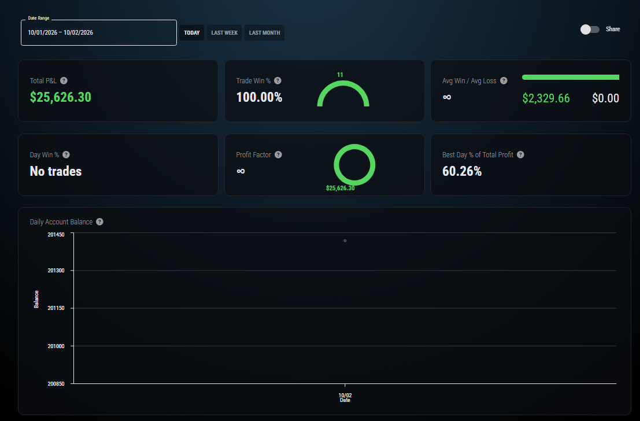
Task: Click the 201150 balance axis label
Action: (x=56, y=308)
